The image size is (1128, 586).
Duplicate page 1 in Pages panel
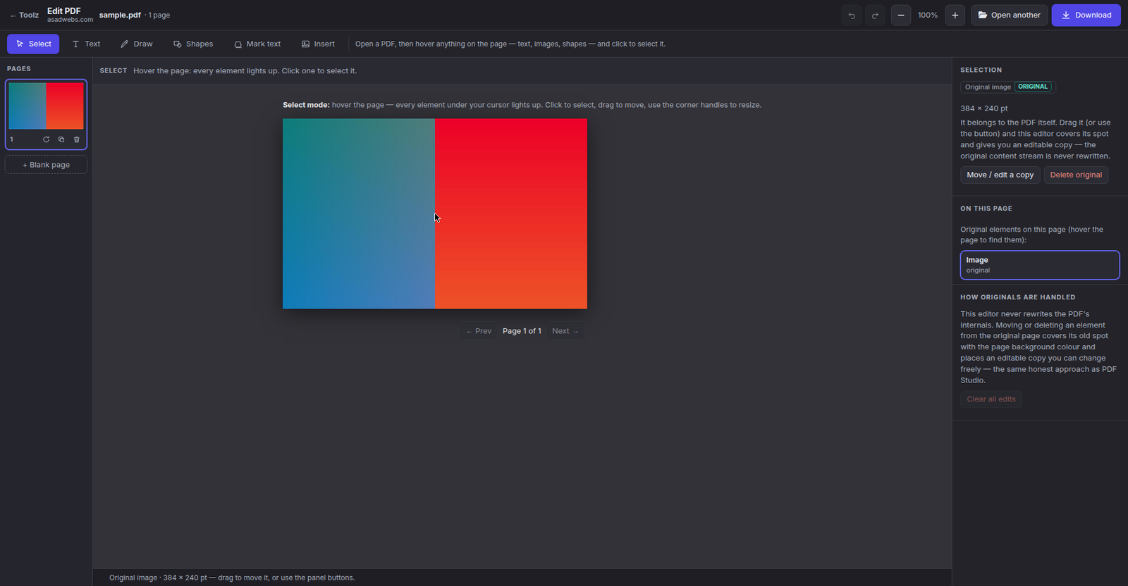tap(61, 139)
